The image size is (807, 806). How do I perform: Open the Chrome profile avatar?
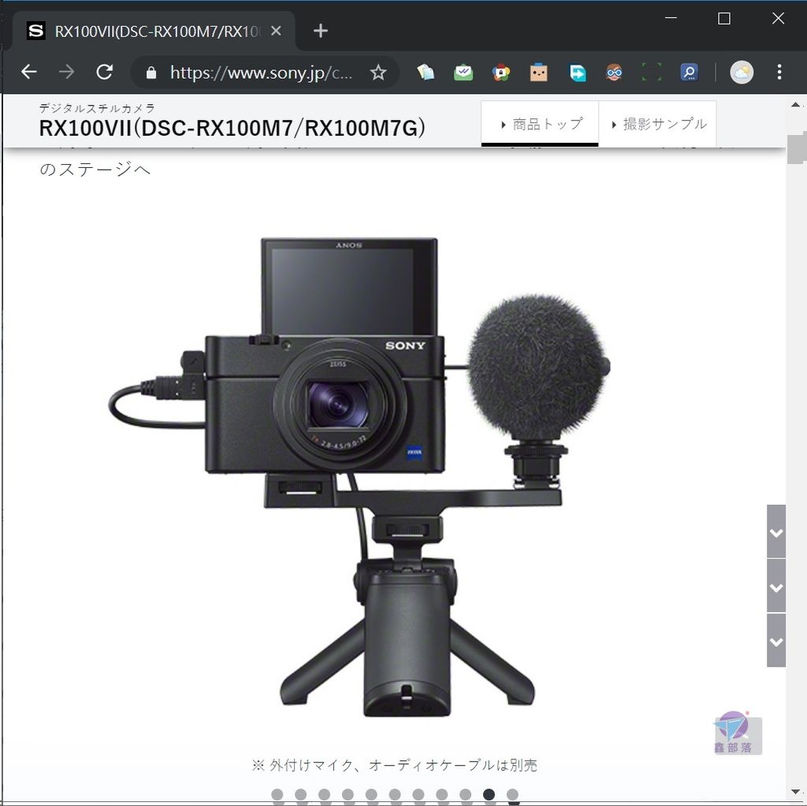pos(742,72)
